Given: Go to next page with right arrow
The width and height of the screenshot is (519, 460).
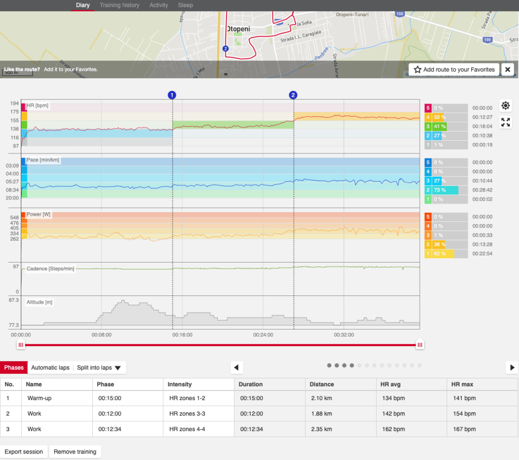Looking at the screenshot, I should pos(512,367).
